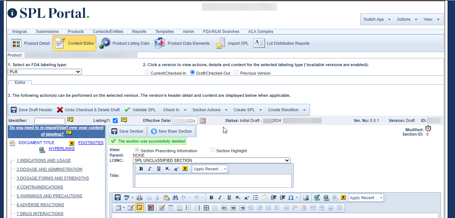
Task: Open Import SPL tool
Action: (x=232, y=43)
